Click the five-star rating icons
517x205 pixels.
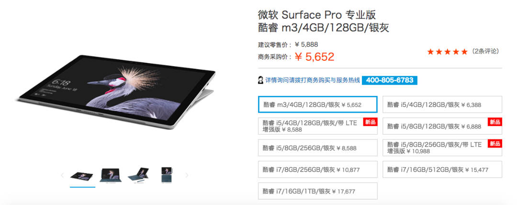[447, 52]
